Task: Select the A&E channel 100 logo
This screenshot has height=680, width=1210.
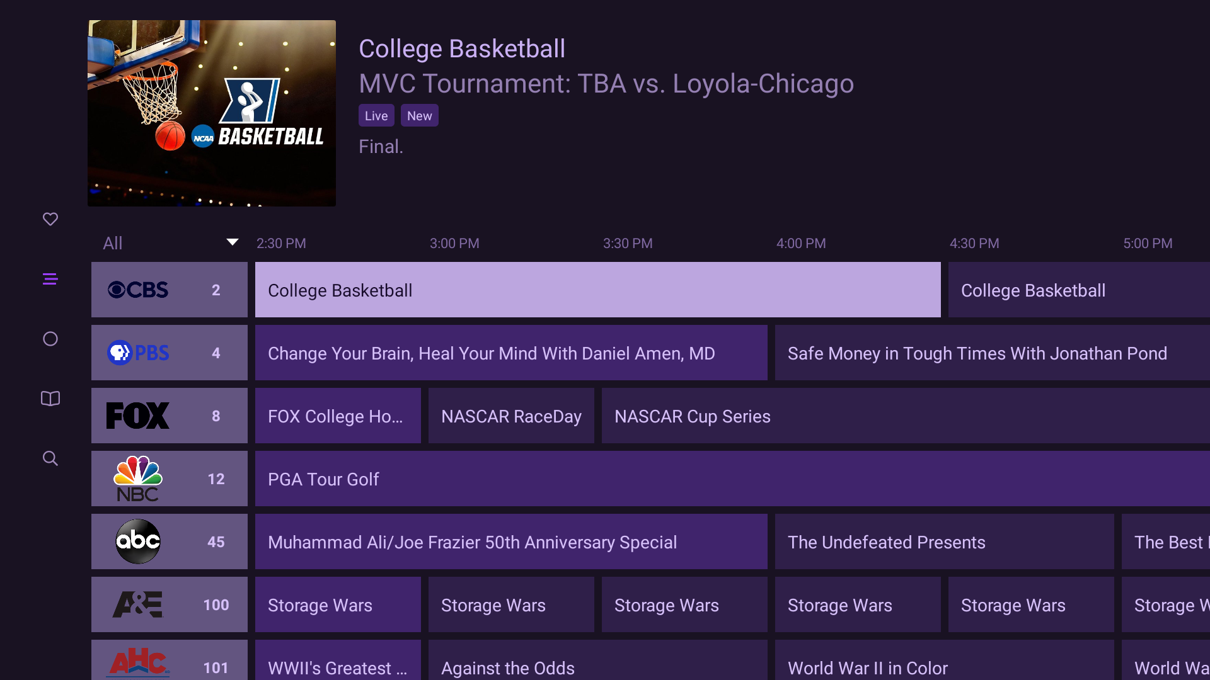Action: 138,604
